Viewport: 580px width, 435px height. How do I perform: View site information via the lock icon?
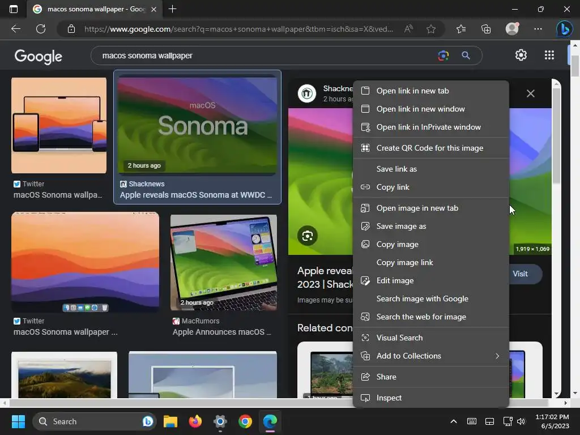pos(71,29)
